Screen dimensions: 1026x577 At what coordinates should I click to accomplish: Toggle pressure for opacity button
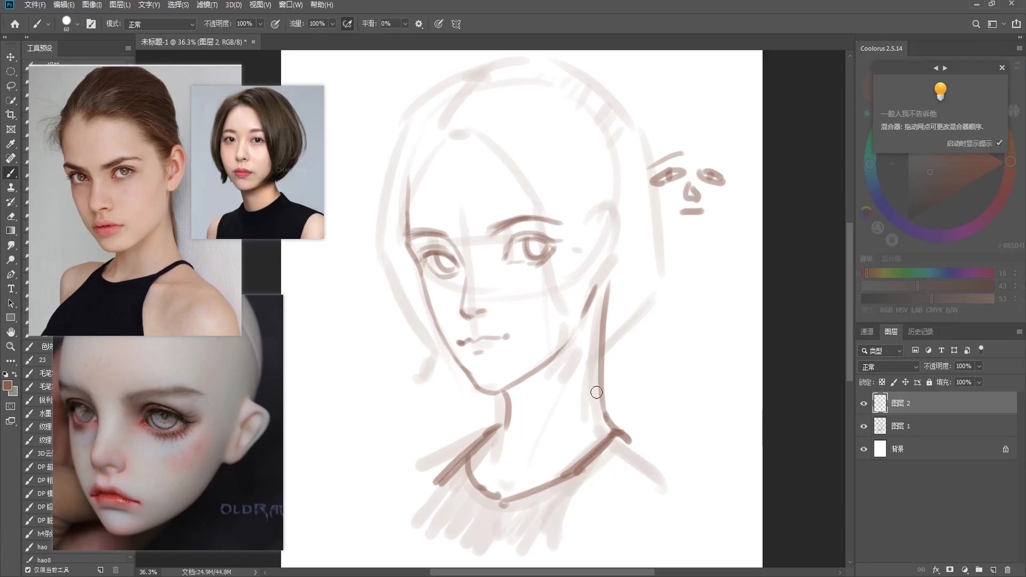[x=275, y=24]
